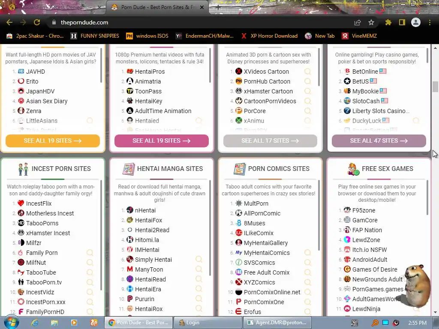
Task: Open the BetUS link
Action: [x=360, y=81]
